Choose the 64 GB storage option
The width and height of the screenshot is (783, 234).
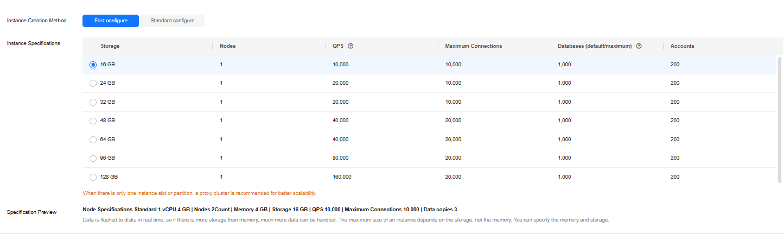click(x=93, y=140)
